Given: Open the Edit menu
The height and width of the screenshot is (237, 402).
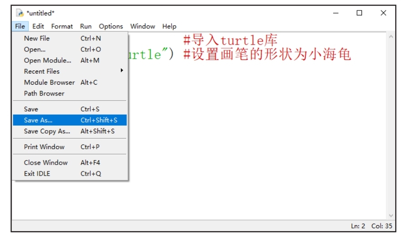Looking at the screenshot, I should [x=38, y=26].
